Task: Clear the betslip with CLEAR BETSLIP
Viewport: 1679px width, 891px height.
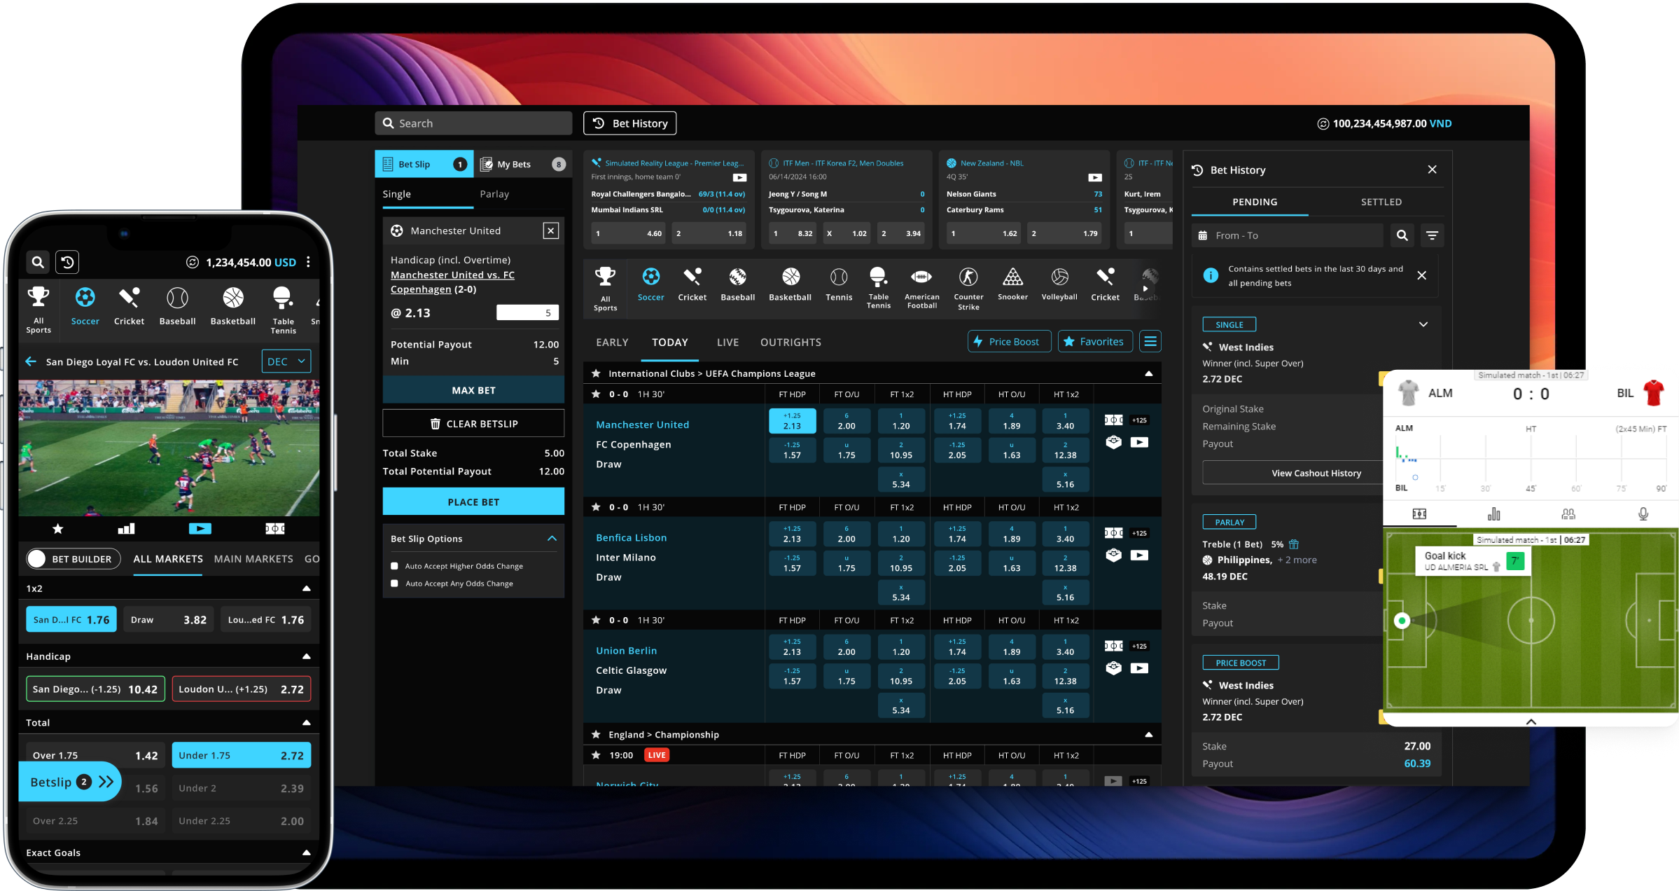Action: tap(473, 424)
